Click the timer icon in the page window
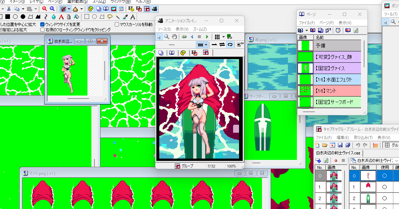 (338, 31)
